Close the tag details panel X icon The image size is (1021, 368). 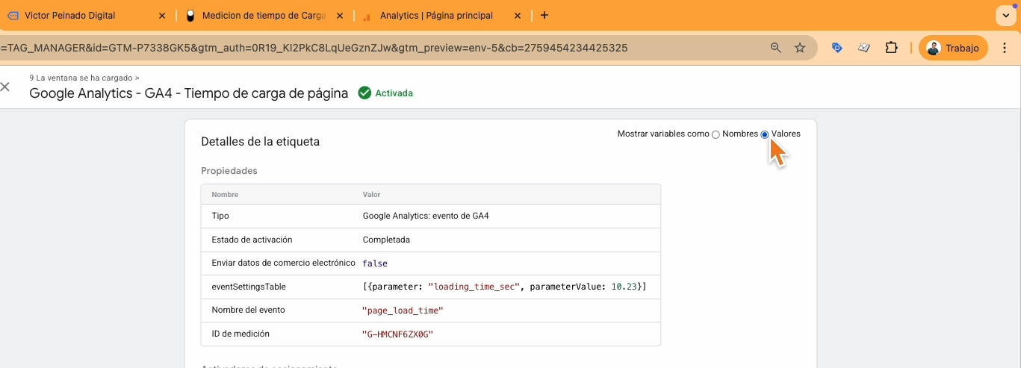tap(5, 87)
